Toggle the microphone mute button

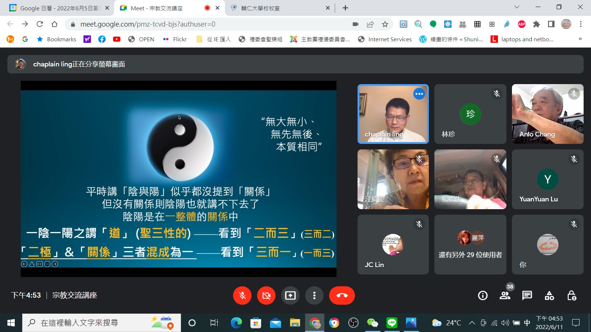[x=242, y=295]
